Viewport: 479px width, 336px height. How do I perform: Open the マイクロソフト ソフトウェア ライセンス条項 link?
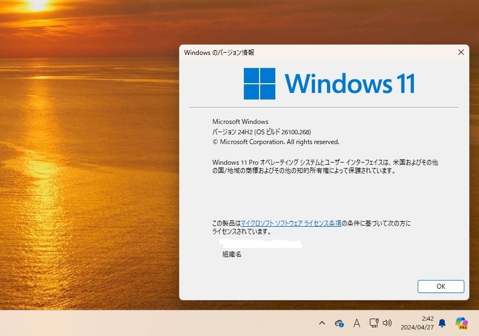pos(291,223)
